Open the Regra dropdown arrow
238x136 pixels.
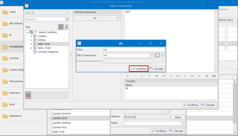[183, 123]
